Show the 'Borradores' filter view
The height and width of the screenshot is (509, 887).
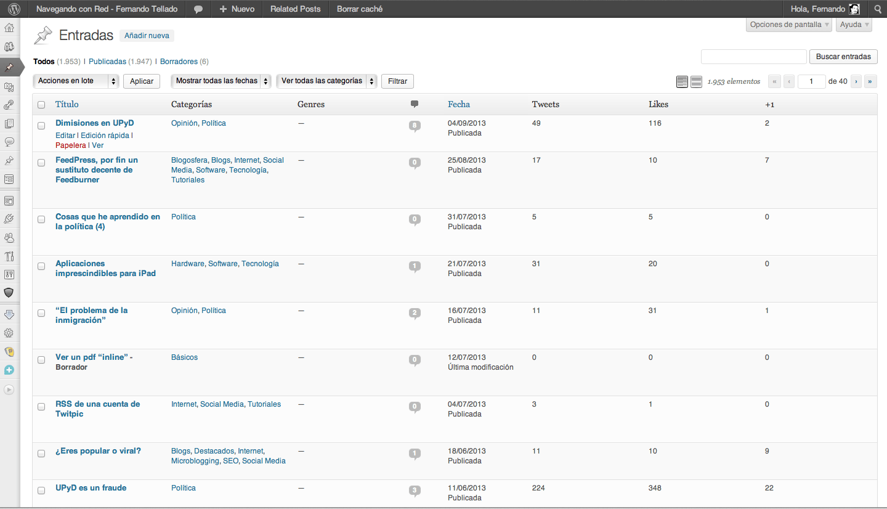coord(179,62)
